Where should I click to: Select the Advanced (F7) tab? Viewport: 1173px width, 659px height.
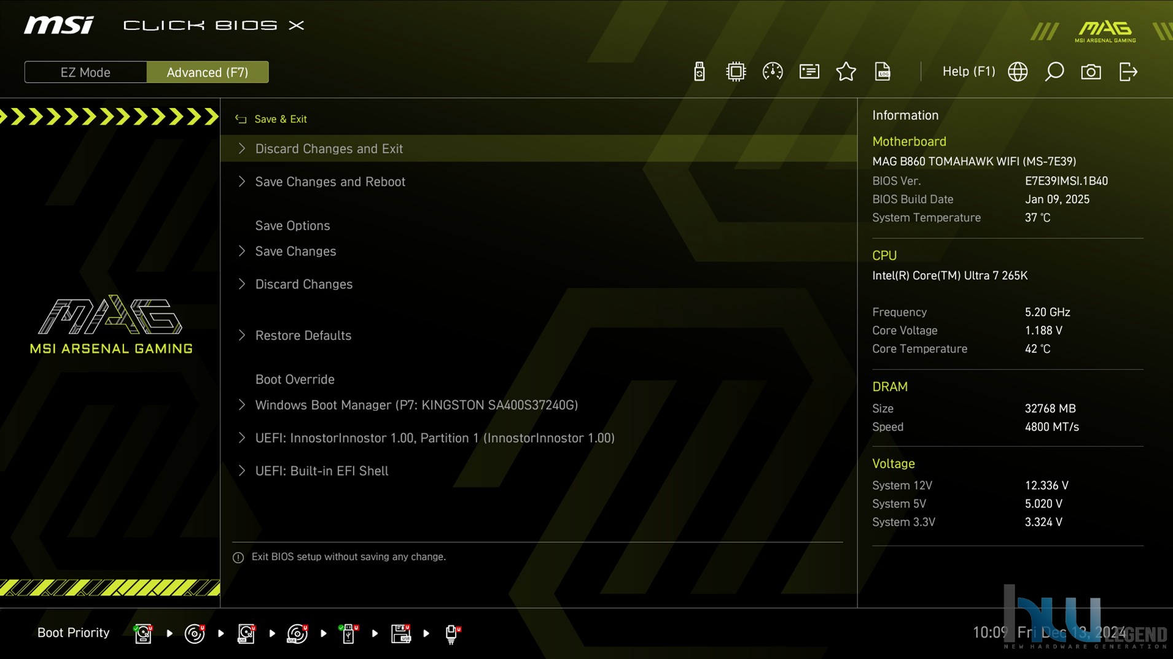click(x=208, y=72)
